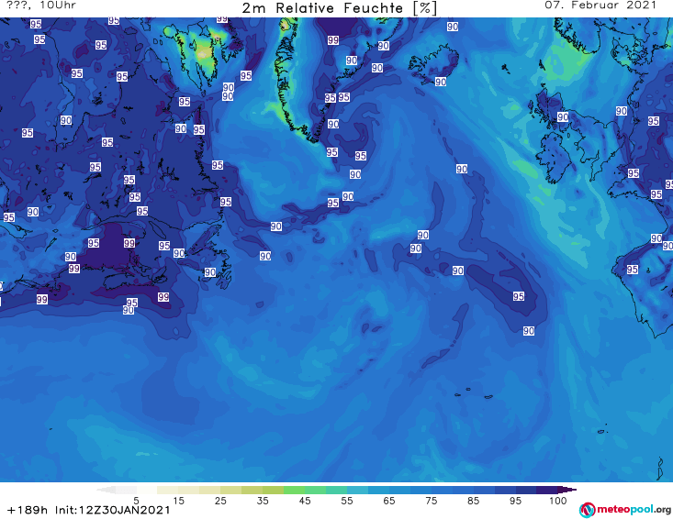Click the '15' label on the color scale
The height and width of the screenshot is (519, 673).
pos(178,501)
